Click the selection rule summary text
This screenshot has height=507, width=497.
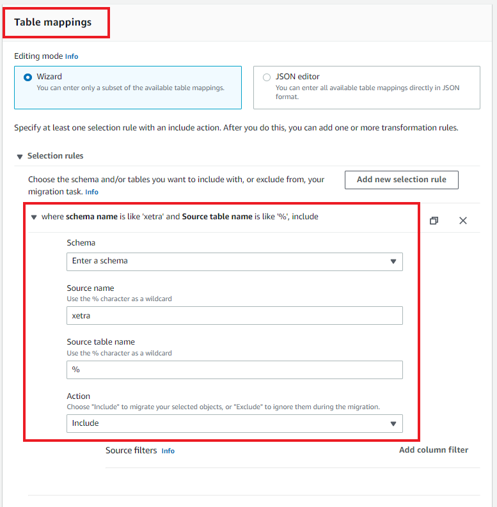pyautogui.click(x=180, y=217)
